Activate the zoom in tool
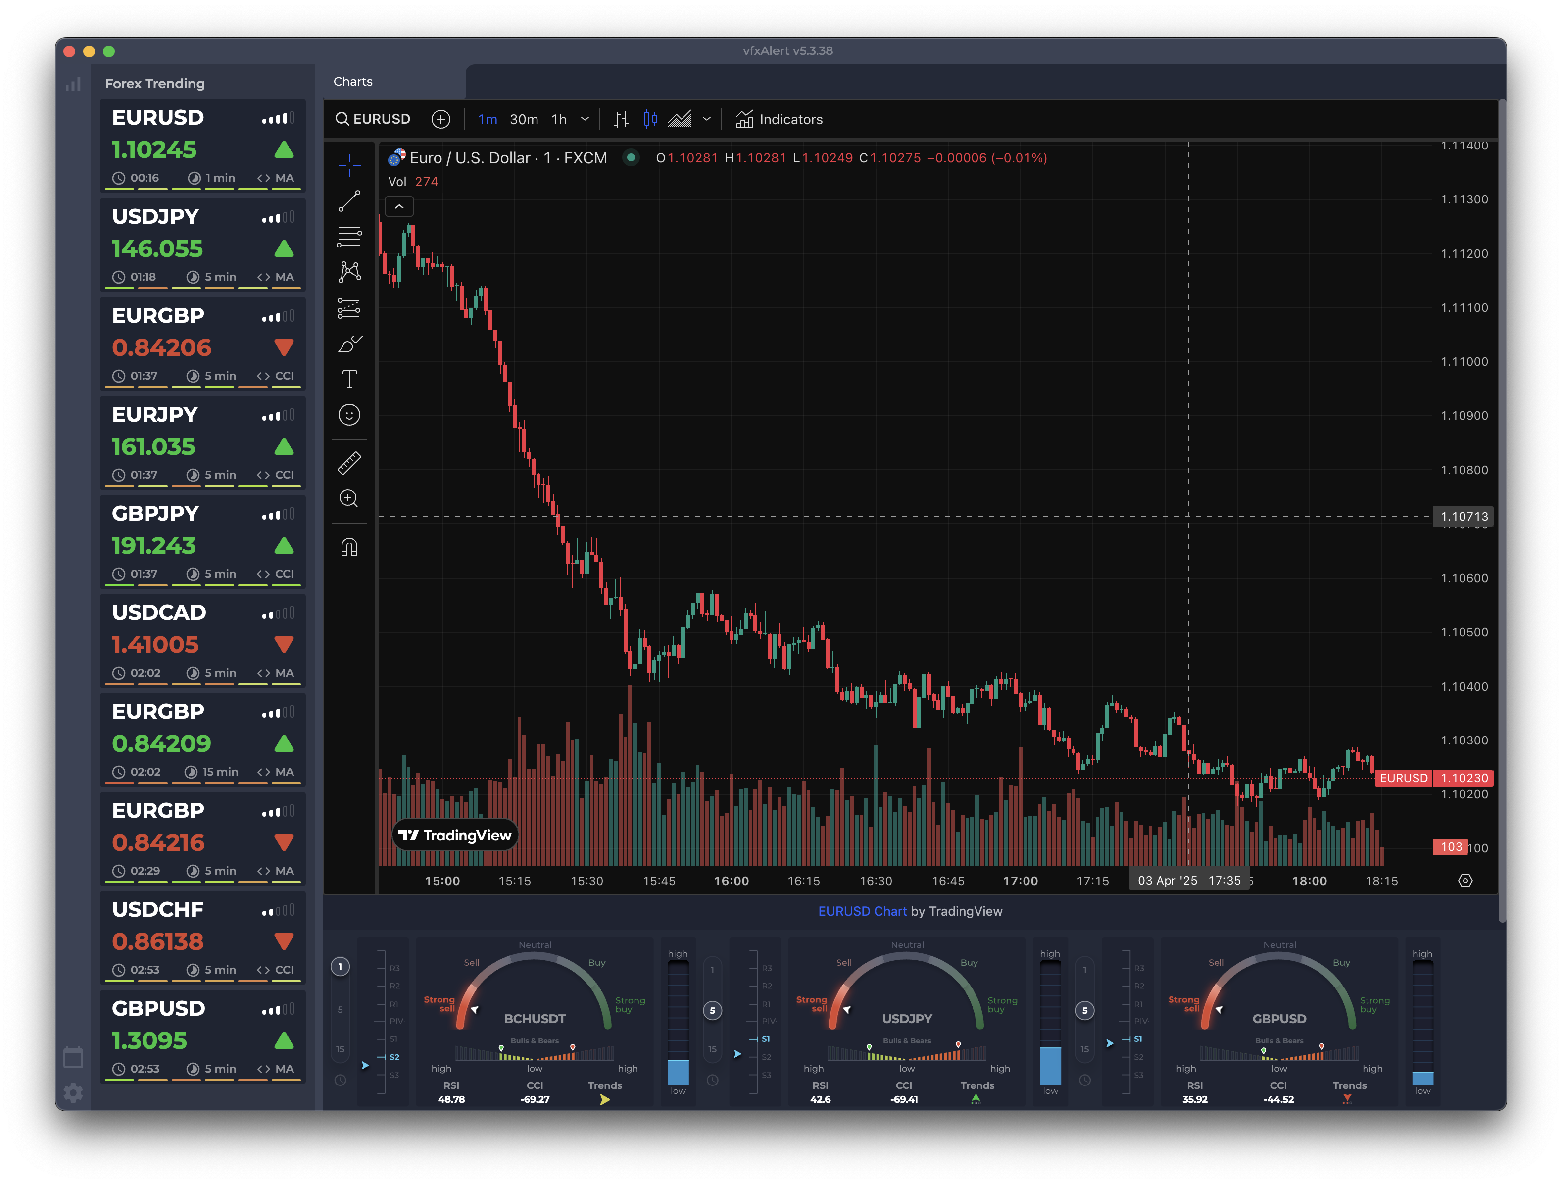The height and width of the screenshot is (1184, 1562). pyautogui.click(x=349, y=498)
